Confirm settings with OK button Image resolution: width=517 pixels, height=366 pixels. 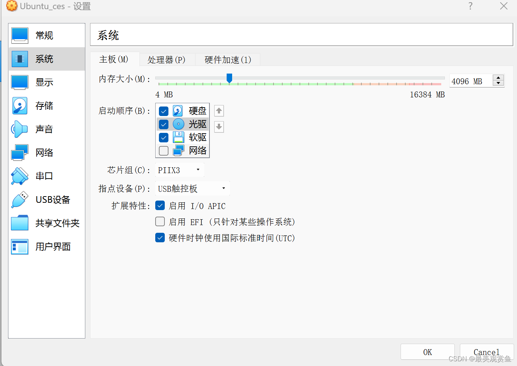point(428,352)
